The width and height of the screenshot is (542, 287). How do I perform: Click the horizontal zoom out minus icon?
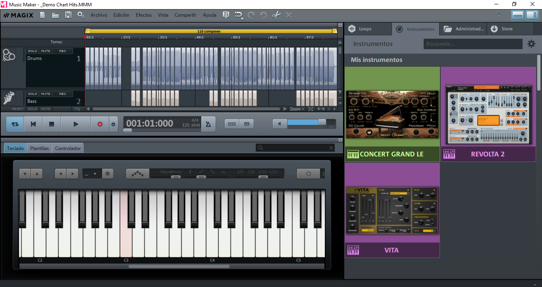click(330, 109)
